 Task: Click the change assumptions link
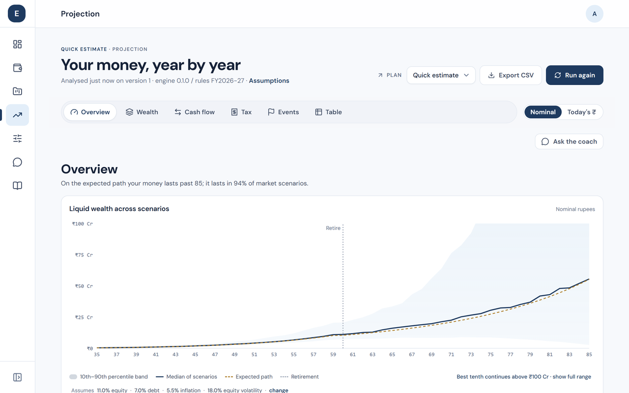point(279,391)
